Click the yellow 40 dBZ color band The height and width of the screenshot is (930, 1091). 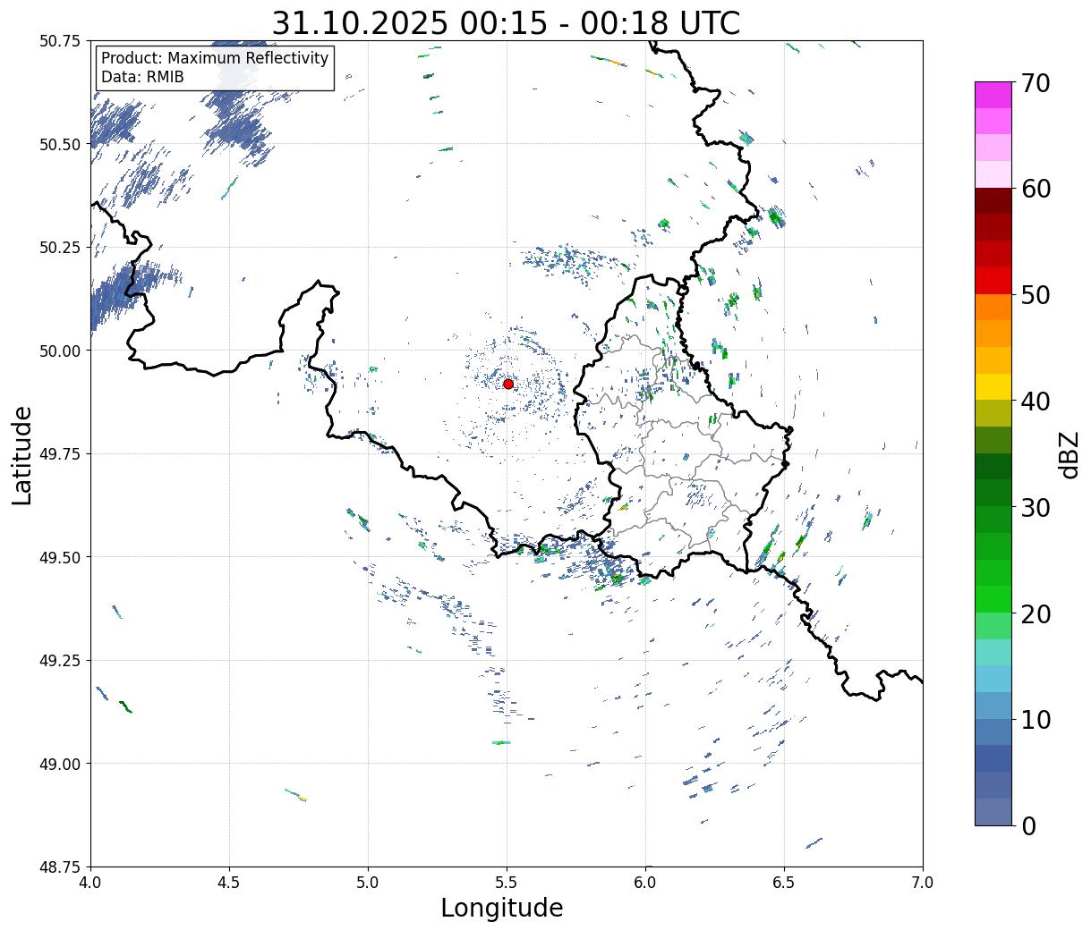click(x=993, y=386)
